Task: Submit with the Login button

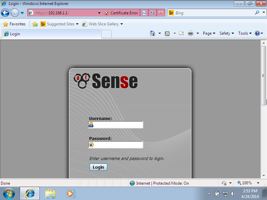Action: click(98, 167)
